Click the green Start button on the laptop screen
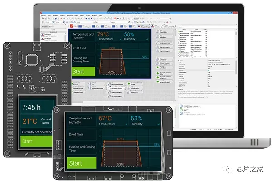Screen dimensions: 272x181 [82, 72]
